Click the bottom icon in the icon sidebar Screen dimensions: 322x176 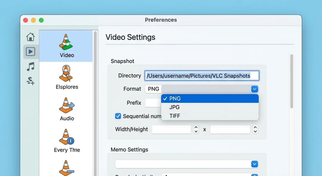point(31,81)
